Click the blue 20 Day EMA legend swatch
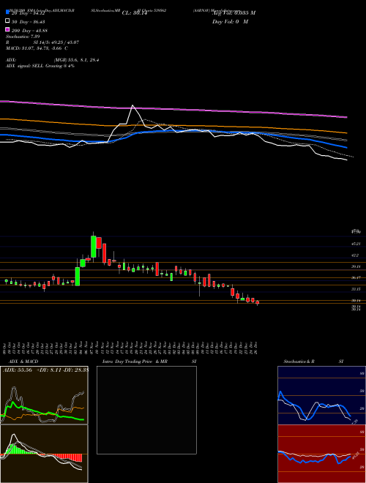The height and width of the screenshot is (483, 366). [x=8, y=12]
